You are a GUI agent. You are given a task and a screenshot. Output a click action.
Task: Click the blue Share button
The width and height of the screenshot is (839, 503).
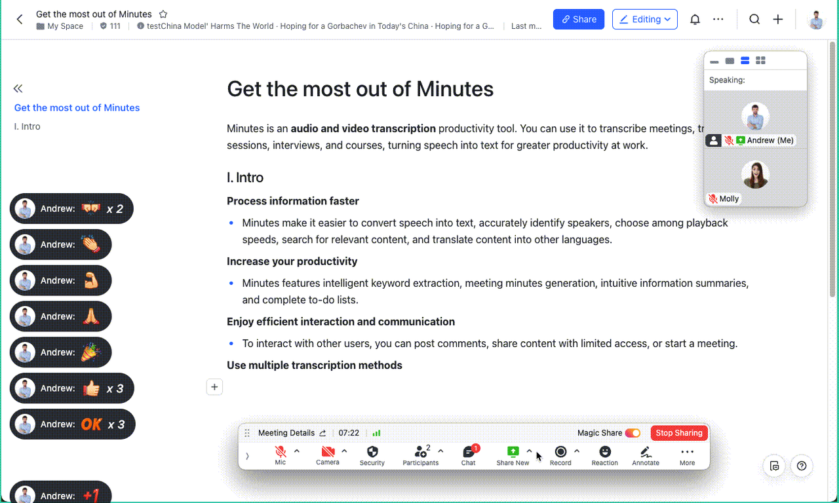578,20
